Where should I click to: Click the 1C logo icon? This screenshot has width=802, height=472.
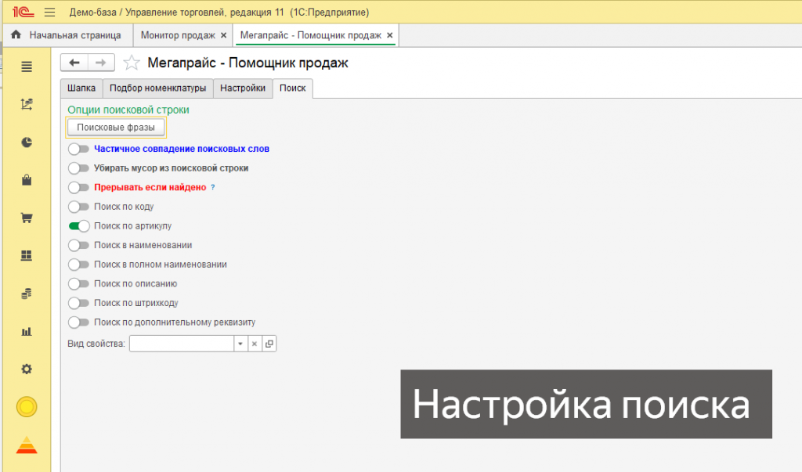pyautogui.click(x=23, y=12)
